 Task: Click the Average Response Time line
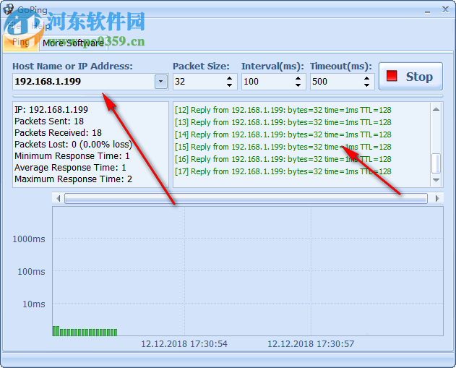click(x=70, y=168)
